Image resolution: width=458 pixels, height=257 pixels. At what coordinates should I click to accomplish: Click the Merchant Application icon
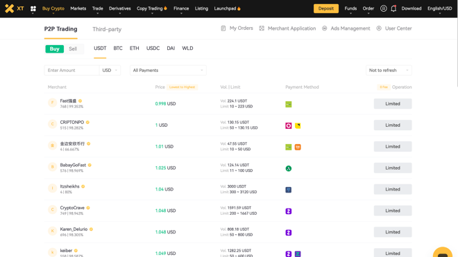click(262, 28)
